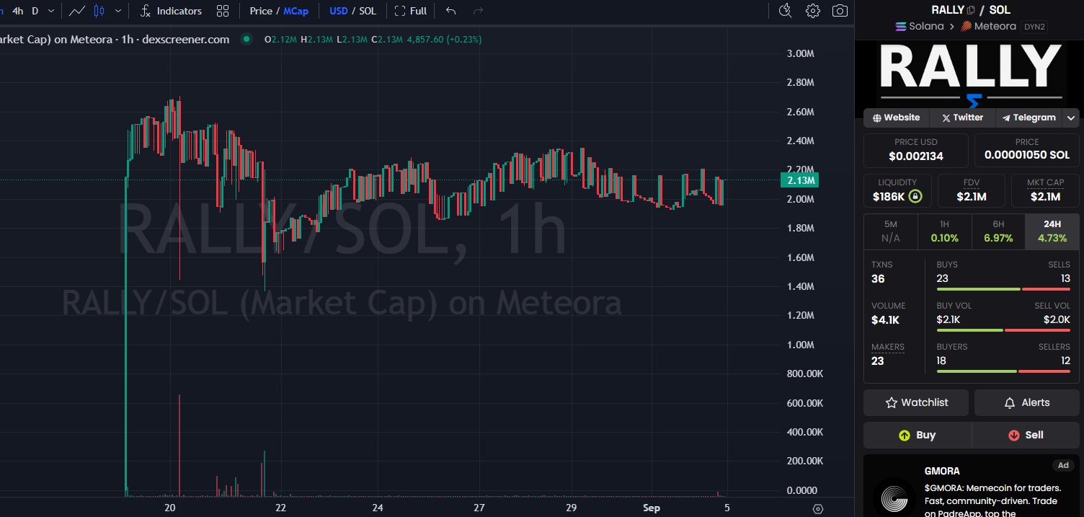Select the 24H stats tab

tap(1052, 231)
